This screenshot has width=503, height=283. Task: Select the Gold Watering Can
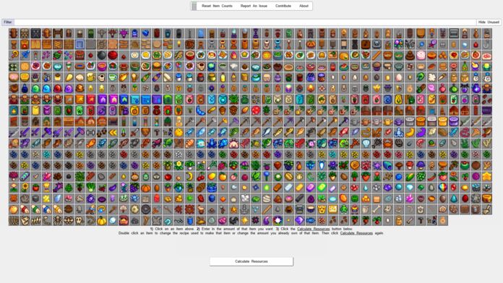[x=387, y=121]
